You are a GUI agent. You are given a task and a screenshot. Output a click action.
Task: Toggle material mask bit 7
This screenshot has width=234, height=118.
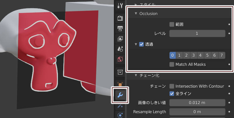coord(222,55)
